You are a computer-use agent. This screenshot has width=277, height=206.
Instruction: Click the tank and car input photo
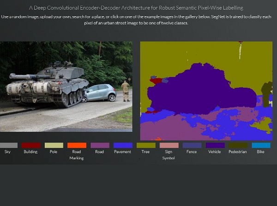click(66, 86)
